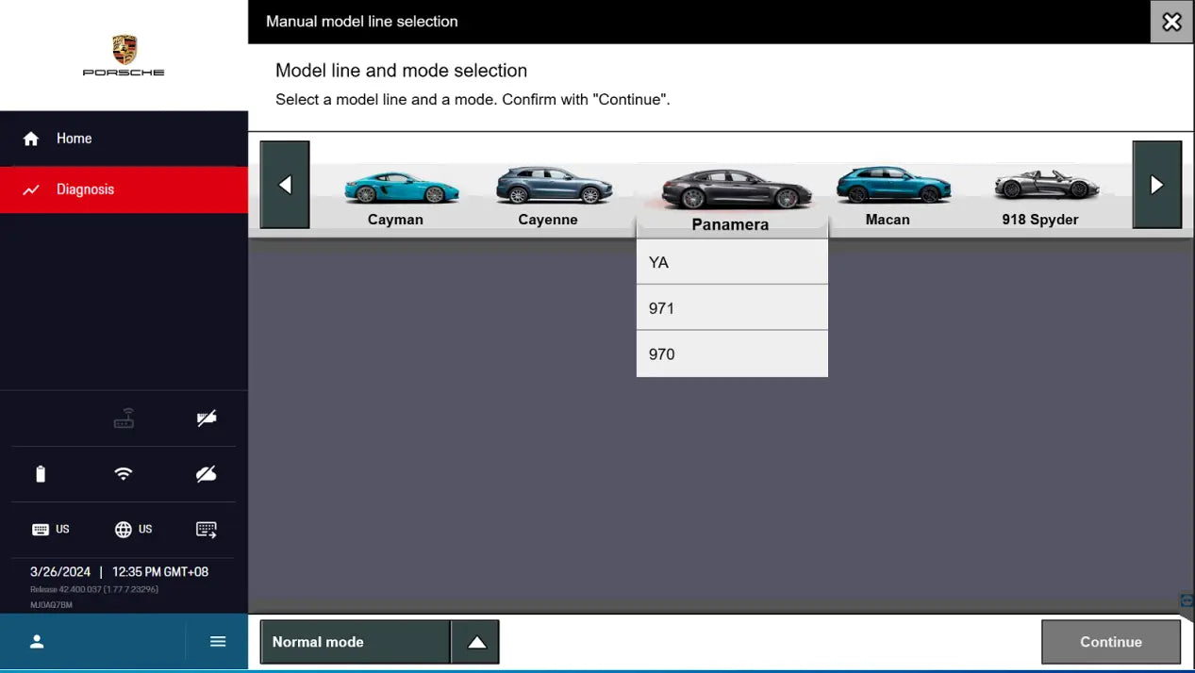1195x673 pixels.
Task: Select model line YA for Panamera
Action: pos(732,261)
